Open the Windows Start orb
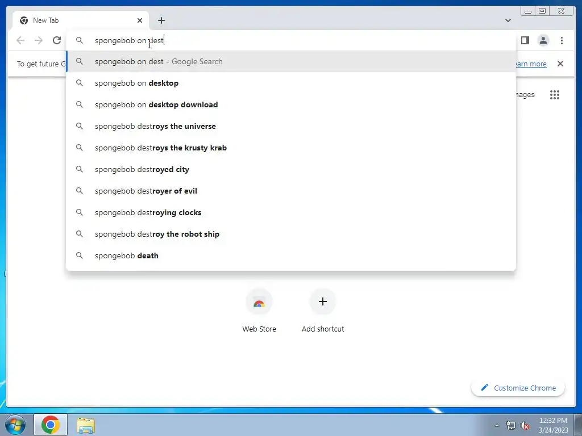 [x=15, y=425]
